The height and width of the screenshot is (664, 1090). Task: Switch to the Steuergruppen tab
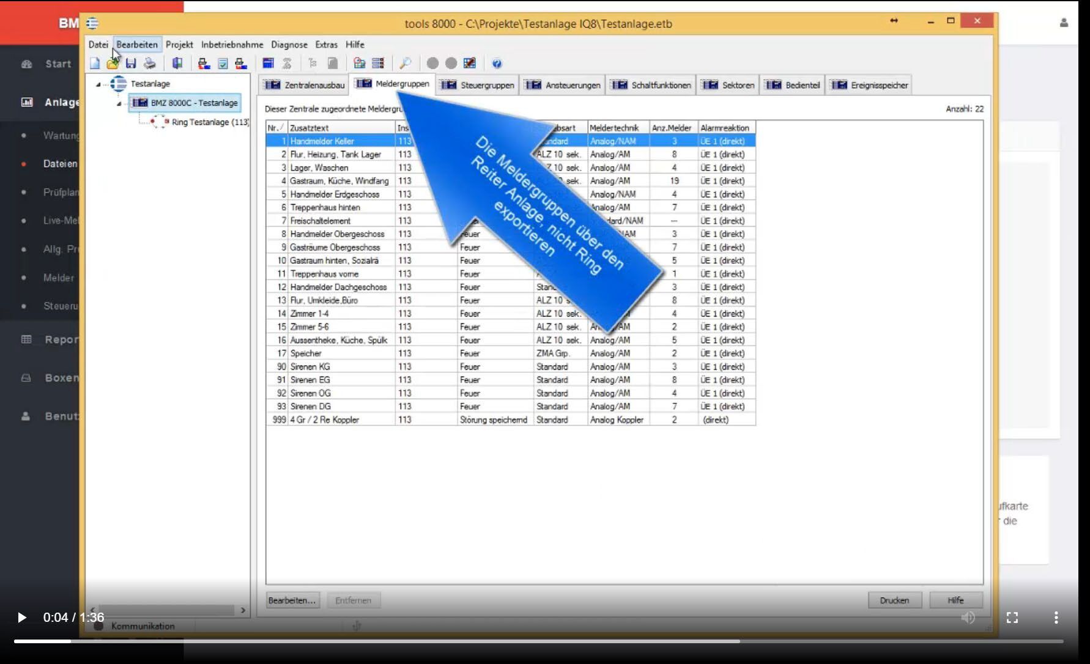(x=478, y=85)
